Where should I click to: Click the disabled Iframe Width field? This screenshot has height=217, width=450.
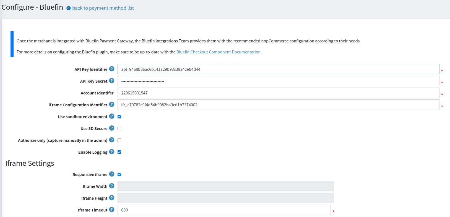226,186
